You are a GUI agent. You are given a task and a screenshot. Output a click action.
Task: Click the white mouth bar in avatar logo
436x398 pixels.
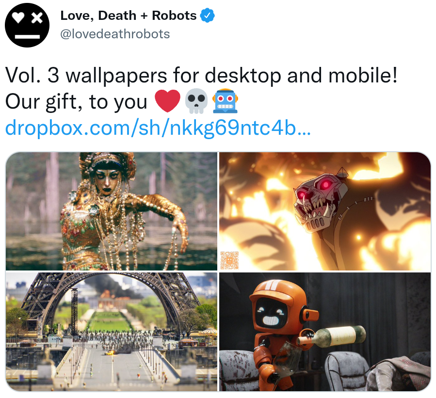(27, 37)
